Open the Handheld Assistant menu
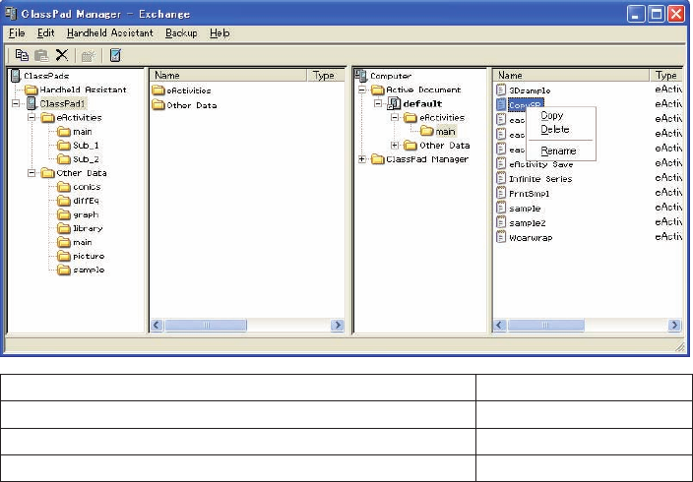This screenshot has height=482, width=693. [110, 33]
